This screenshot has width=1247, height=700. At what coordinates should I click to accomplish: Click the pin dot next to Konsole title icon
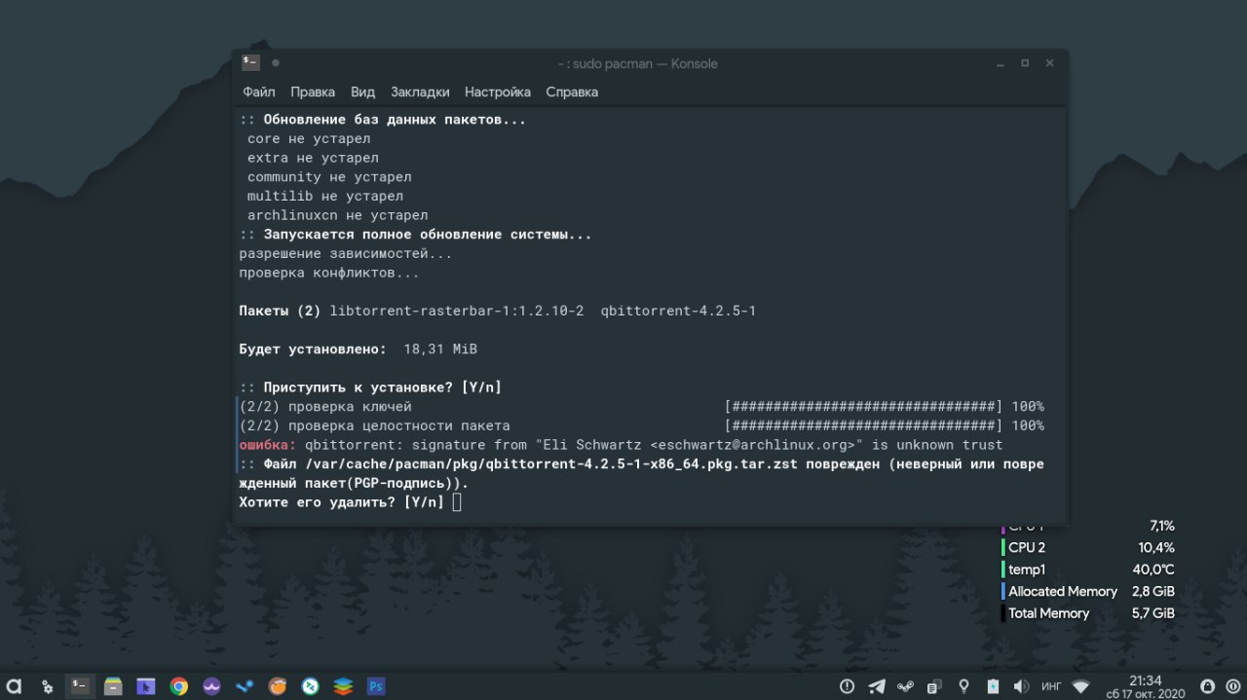click(x=276, y=63)
